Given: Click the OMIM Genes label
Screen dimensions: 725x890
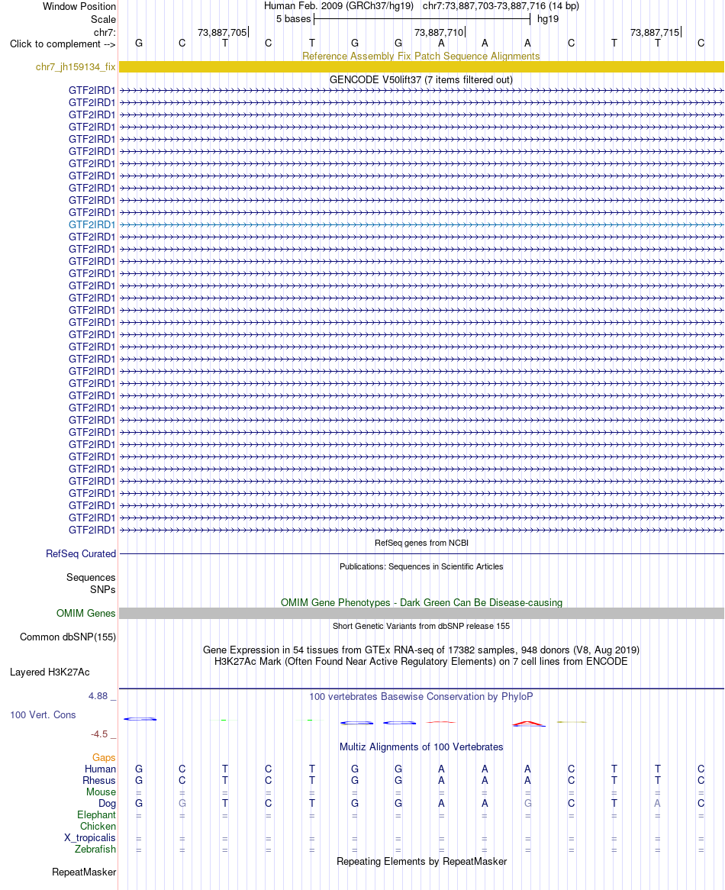Looking at the screenshot, I should 85,614.
